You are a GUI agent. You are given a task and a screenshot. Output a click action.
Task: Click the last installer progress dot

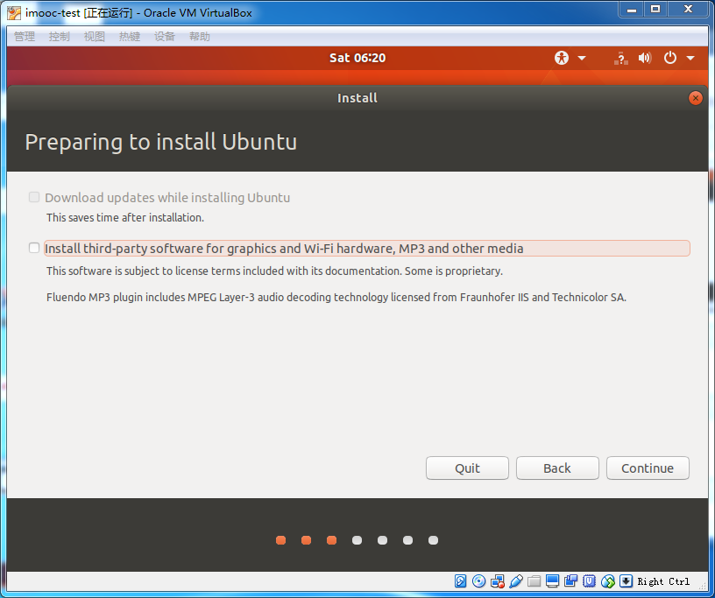point(433,540)
